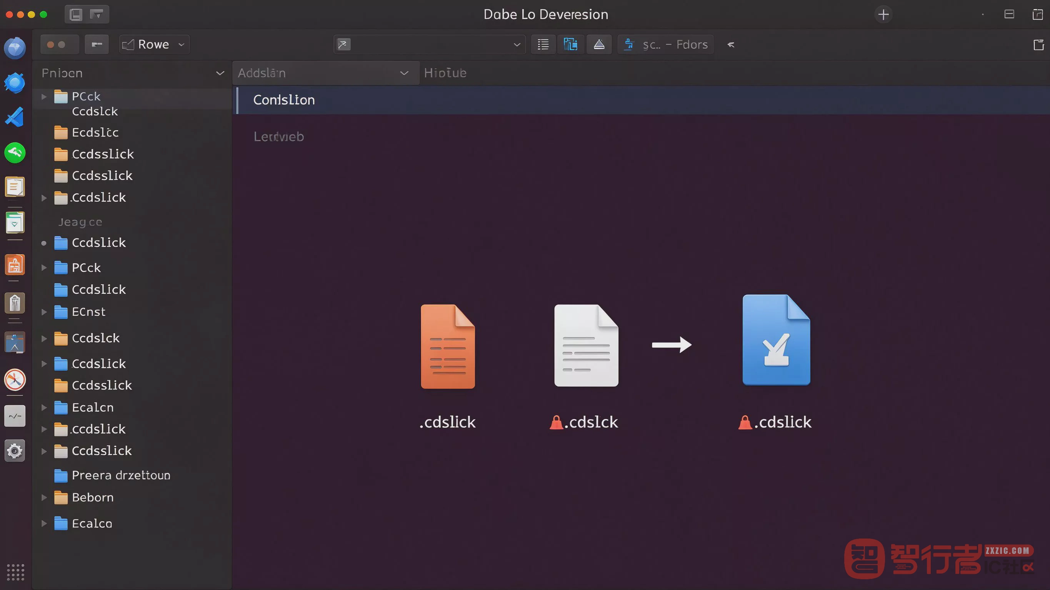This screenshot has width=1050, height=590.
Task: Open the settings gear in the dock
Action: click(x=15, y=451)
